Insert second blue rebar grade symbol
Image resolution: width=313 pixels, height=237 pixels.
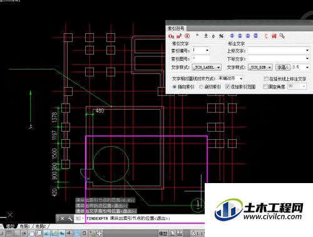pyautogui.click(x=240, y=36)
